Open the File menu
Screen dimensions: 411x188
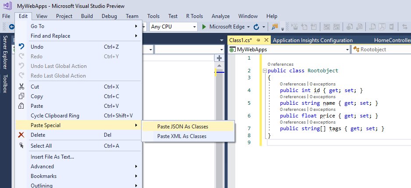coord(6,16)
